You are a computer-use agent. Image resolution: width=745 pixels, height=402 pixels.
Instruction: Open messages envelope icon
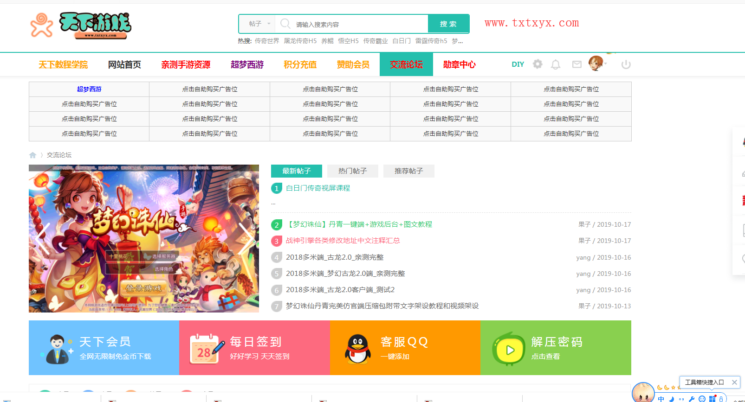577,64
